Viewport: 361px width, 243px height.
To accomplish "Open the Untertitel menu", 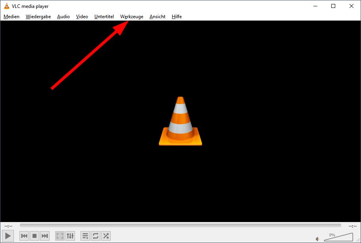I will tap(104, 17).
